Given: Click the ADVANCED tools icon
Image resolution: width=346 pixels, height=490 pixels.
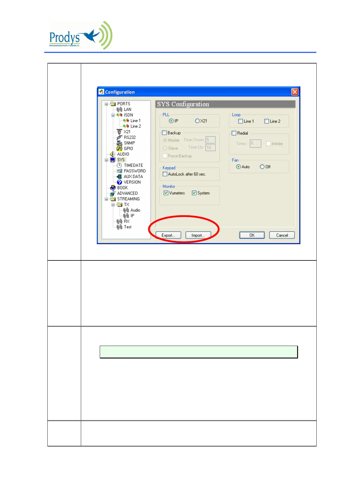Looking at the screenshot, I should (113, 193).
